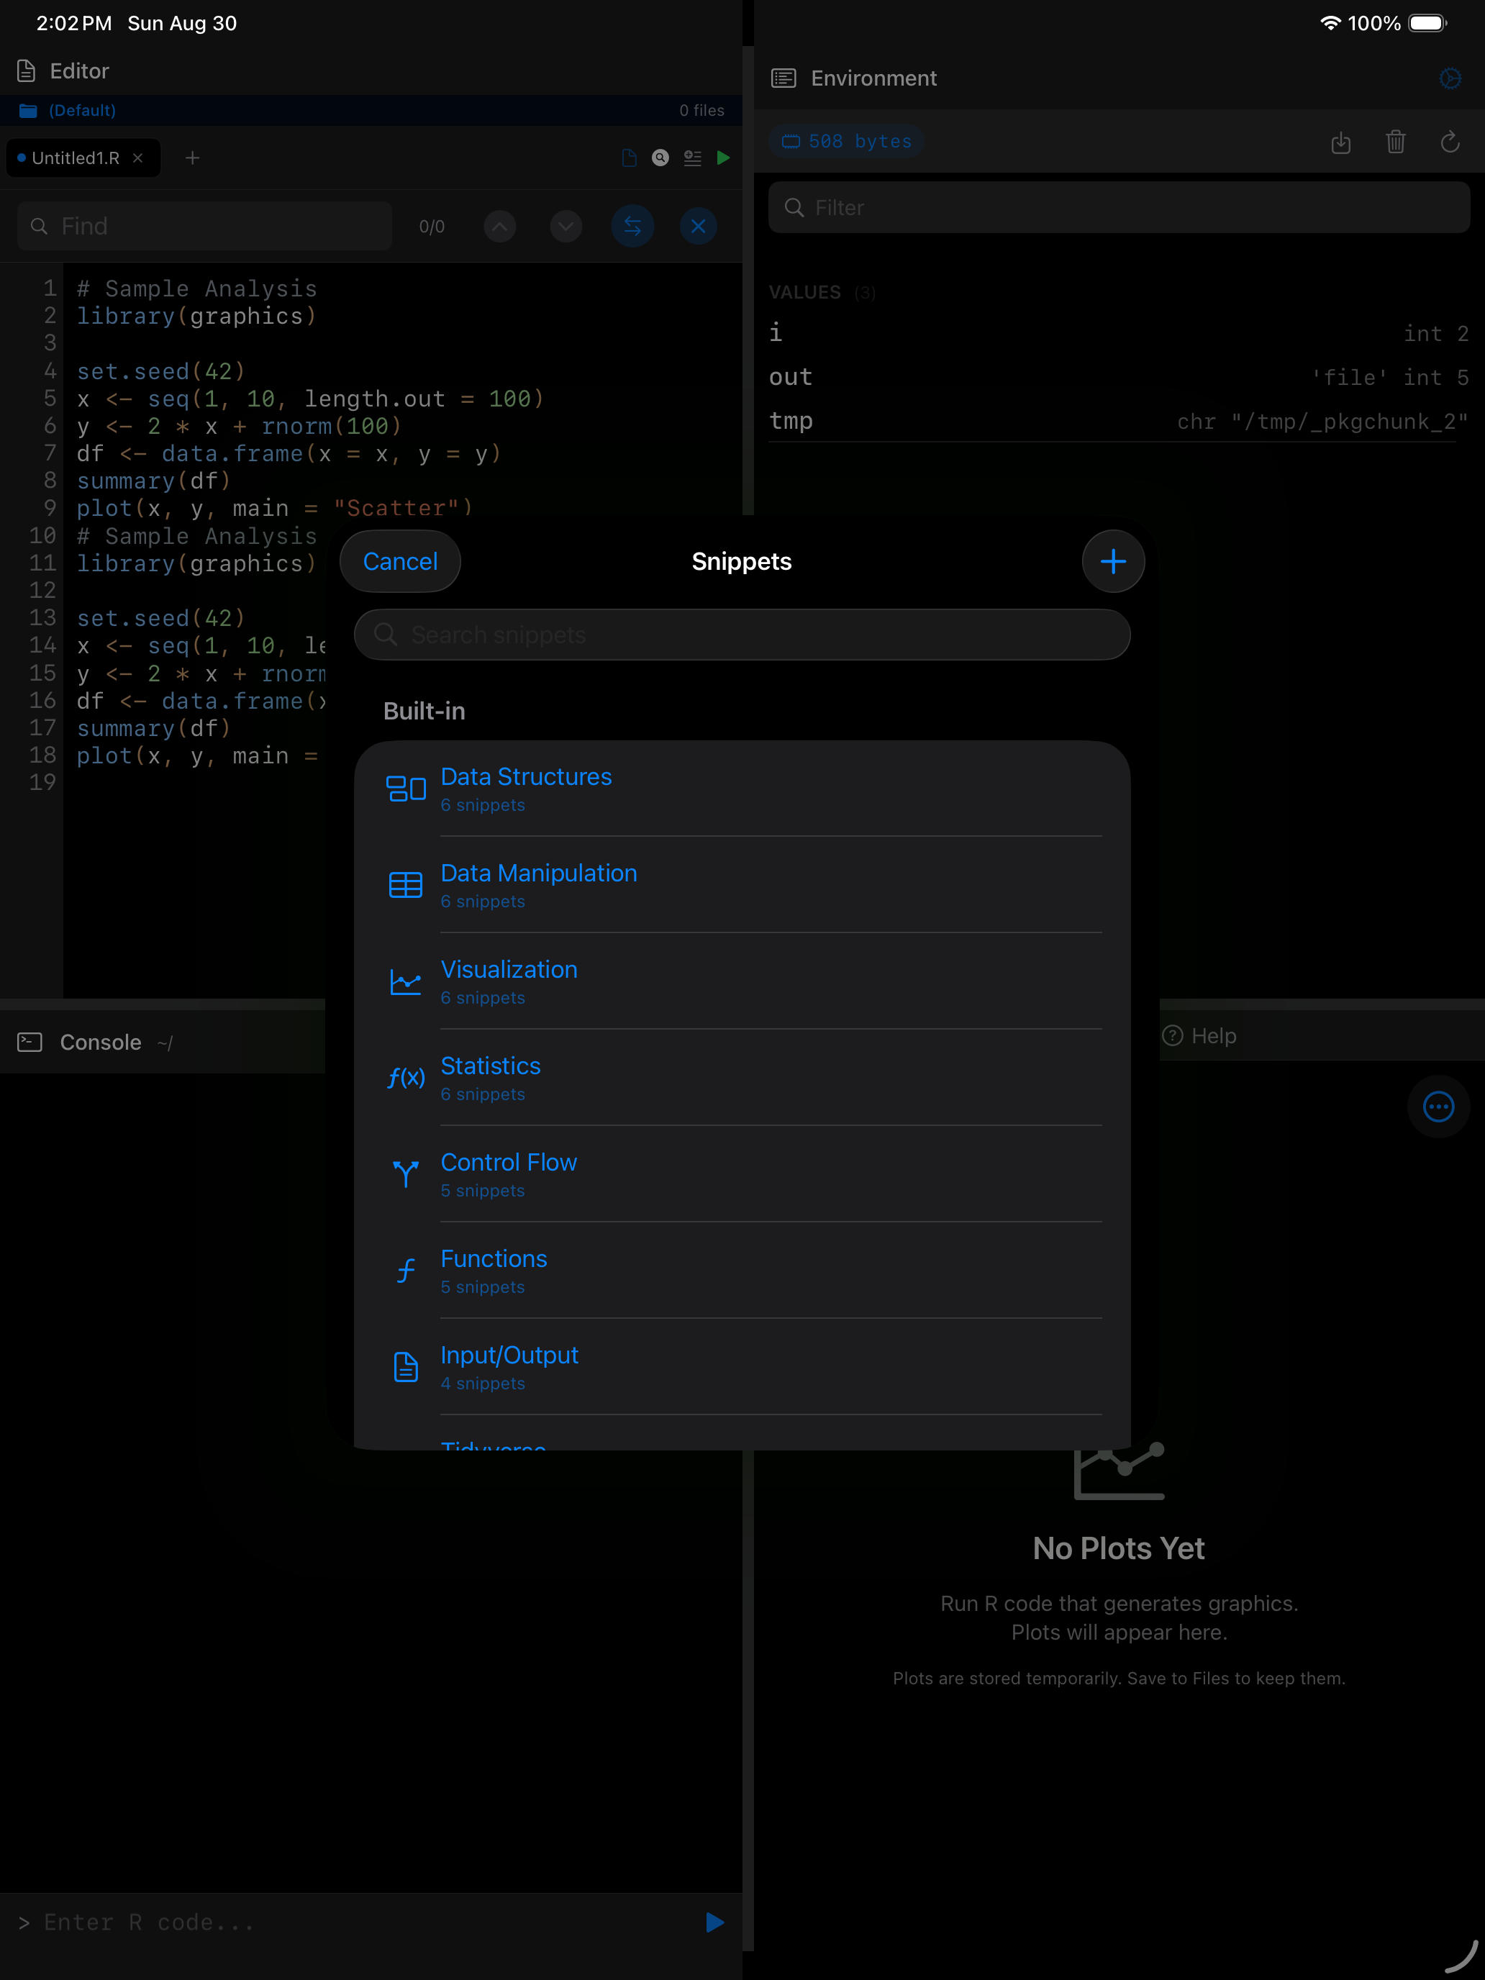
Task: Open the Statistics snippet category
Action: 742,1078
